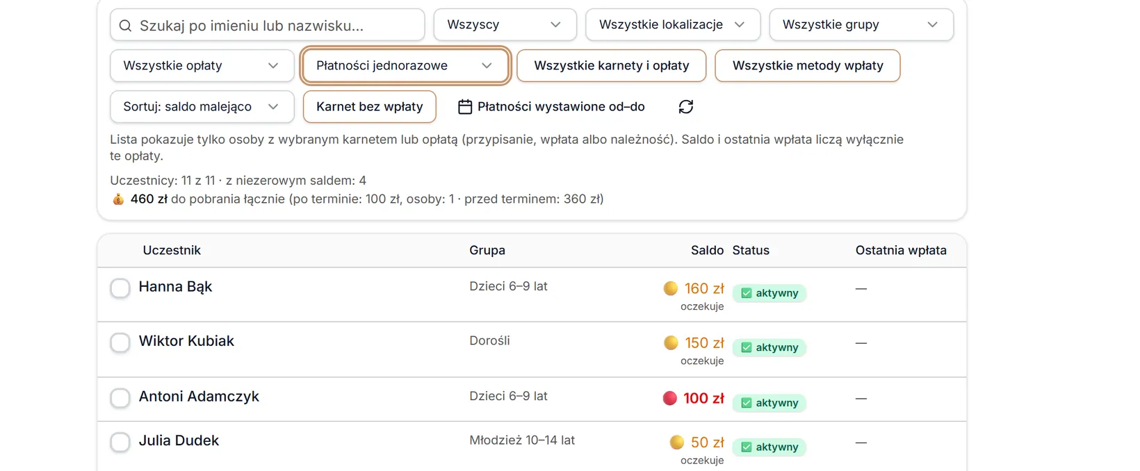The width and height of the screenshot is (1140, 471).
Task: Click Wszystkie metody wpłaty button
Action: coord(808,65)
